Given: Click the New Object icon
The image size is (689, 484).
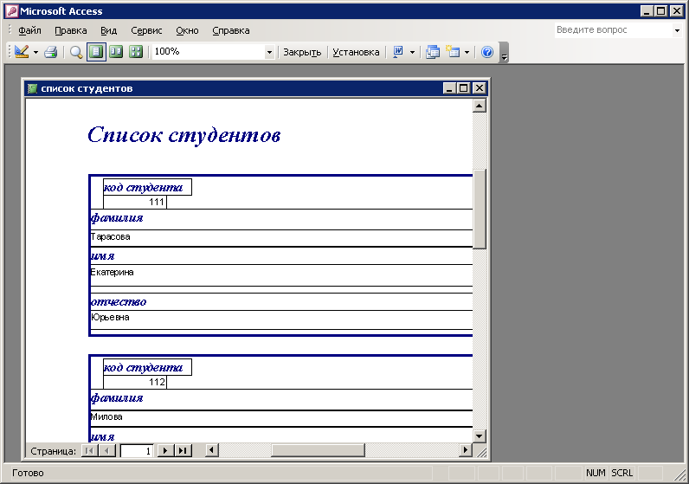Looking at the screenshot, I should click(453, 52).
